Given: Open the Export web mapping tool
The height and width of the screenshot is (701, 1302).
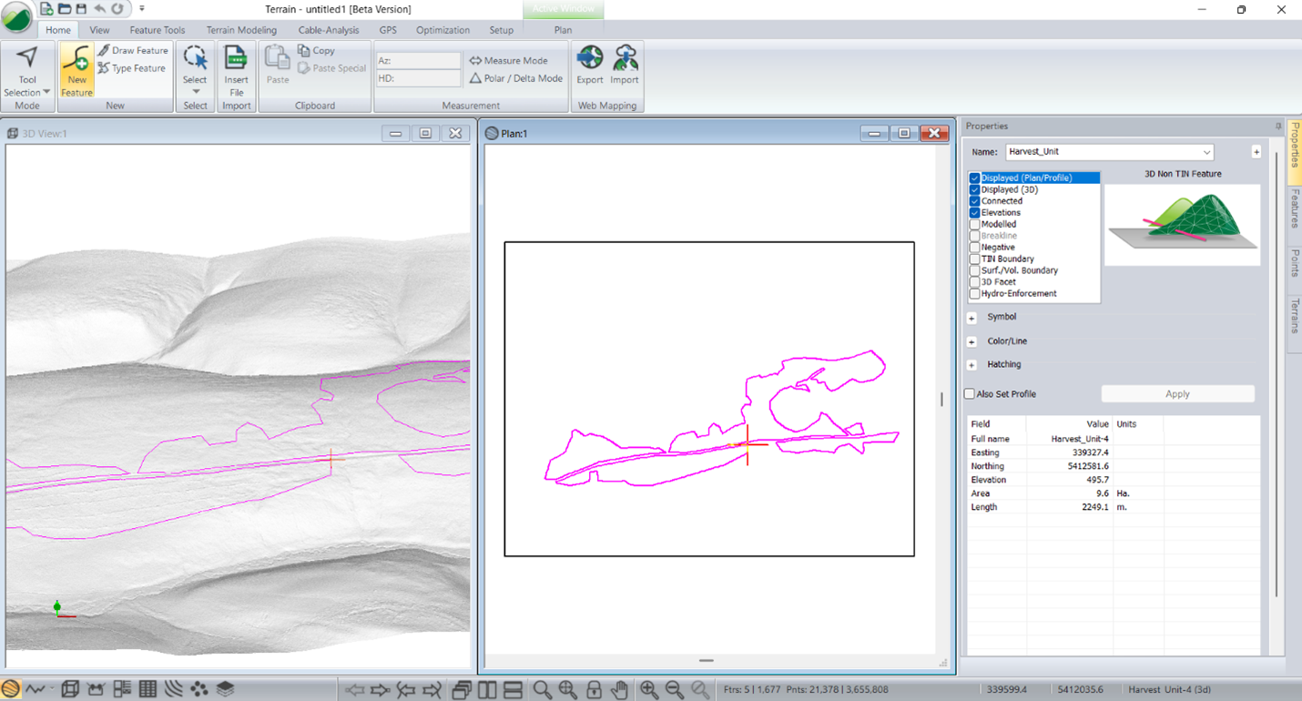Looking at the screenshot, I should [x=590, y=66].
